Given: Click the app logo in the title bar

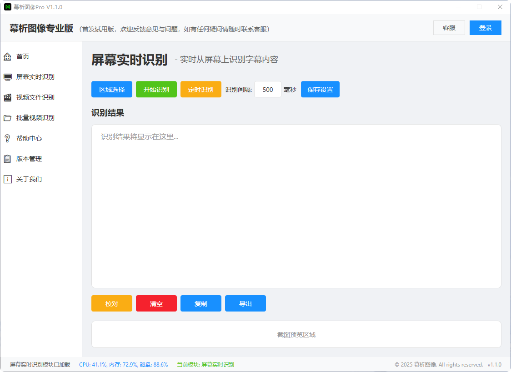Looking at the screenshot, I should click(x=7, y=7).
